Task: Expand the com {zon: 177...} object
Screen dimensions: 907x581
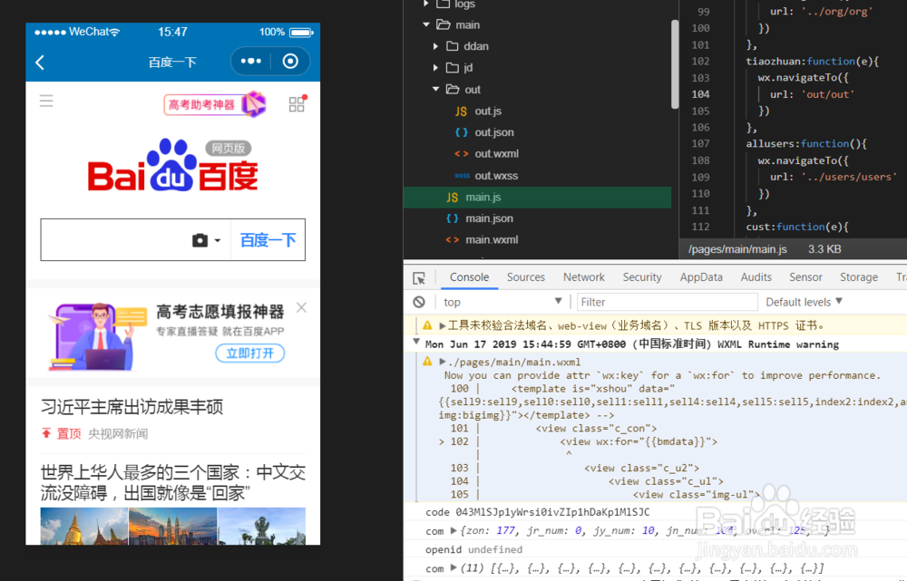Action: pyautogui.click(x=454, y=530)
